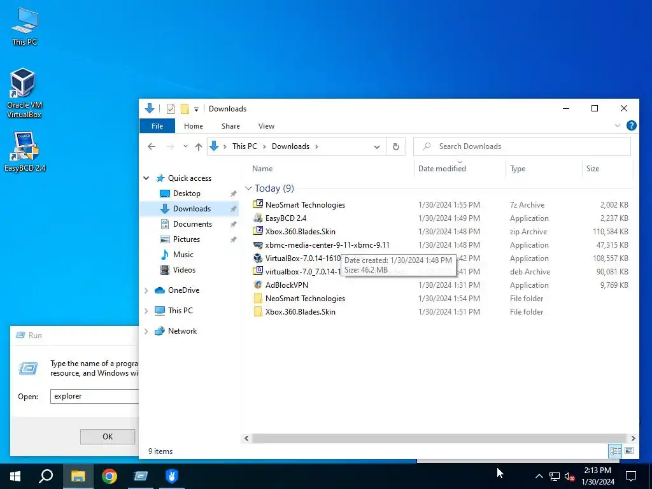Image resolution: width=652 pixels, height=489 pixels.
Task: Go back with the Back arrow
Action: [152, 146]
